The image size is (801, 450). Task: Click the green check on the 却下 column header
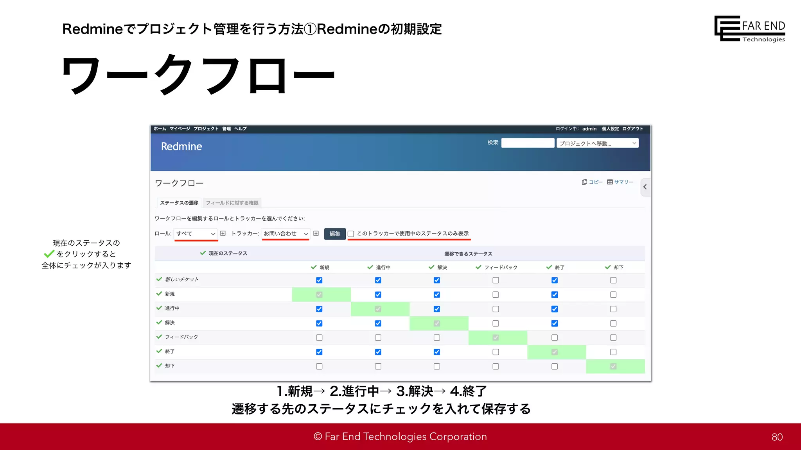608,267
